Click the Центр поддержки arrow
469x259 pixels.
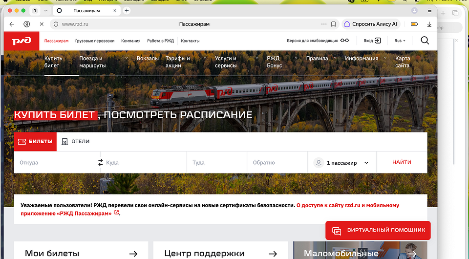pyautogui.click(x=273, y=254)
